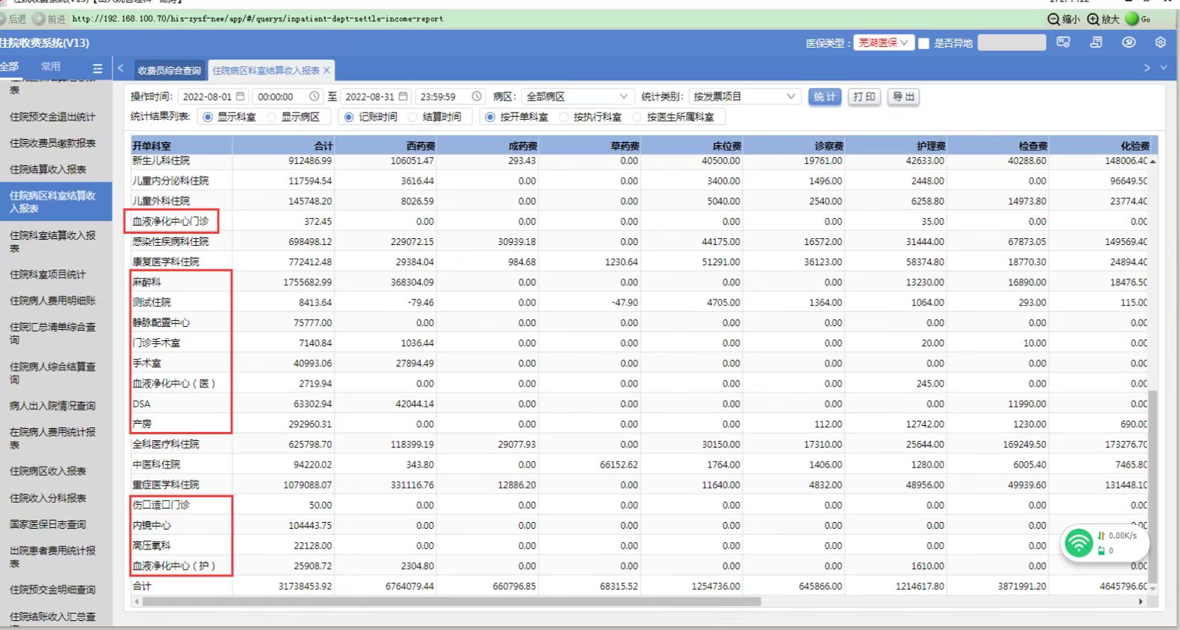Click the grey input box beside 是否异地
This screenshot has width=1180, height=630.
[x=1012, y=42]
